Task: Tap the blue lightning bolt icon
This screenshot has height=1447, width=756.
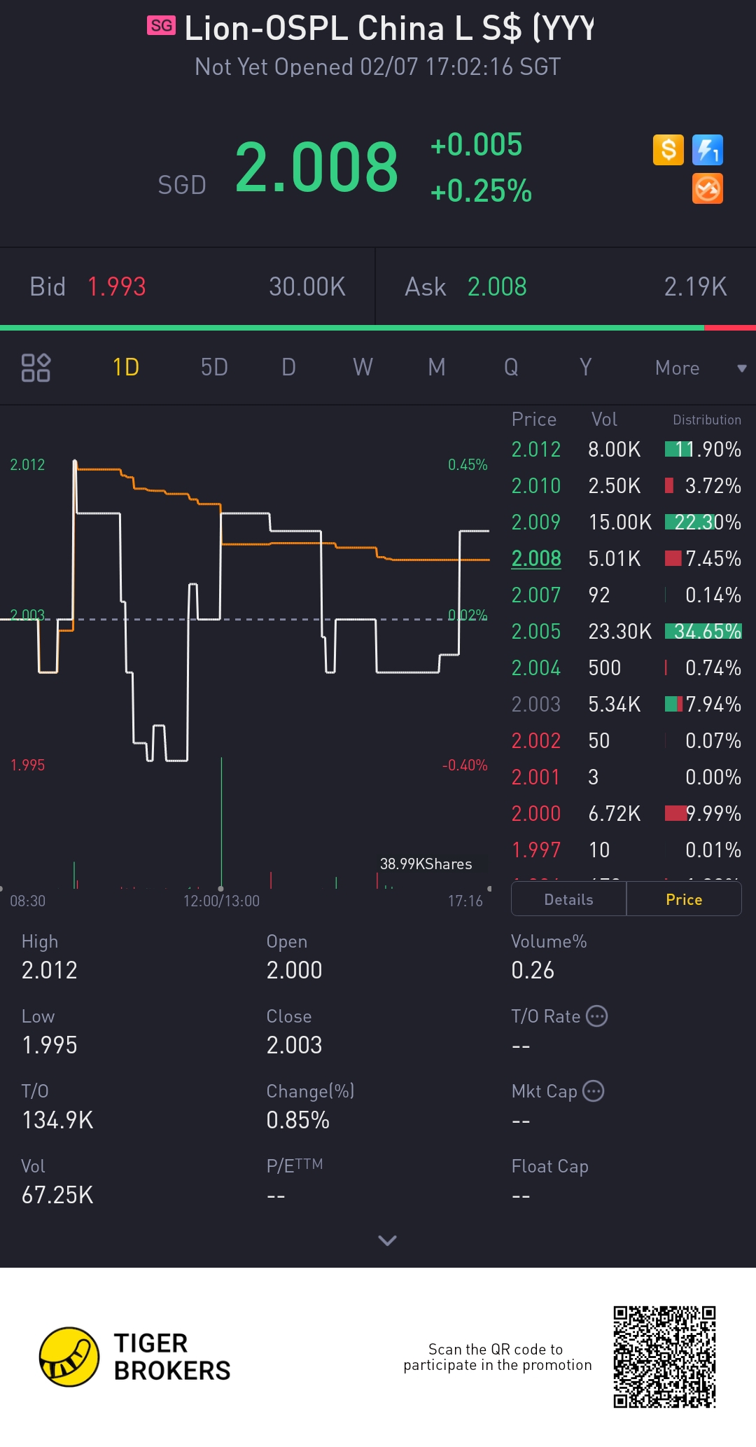Action: point(707,150)
